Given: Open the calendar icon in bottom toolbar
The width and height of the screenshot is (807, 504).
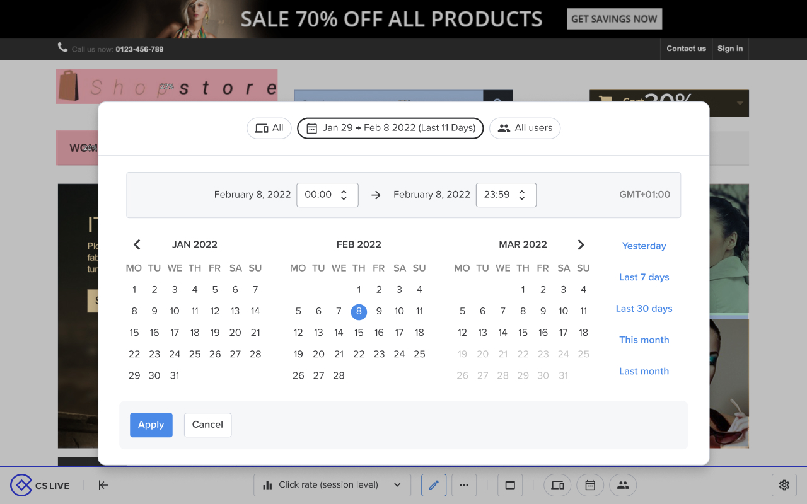Looking at the screenshot, I should click(590, 485).
